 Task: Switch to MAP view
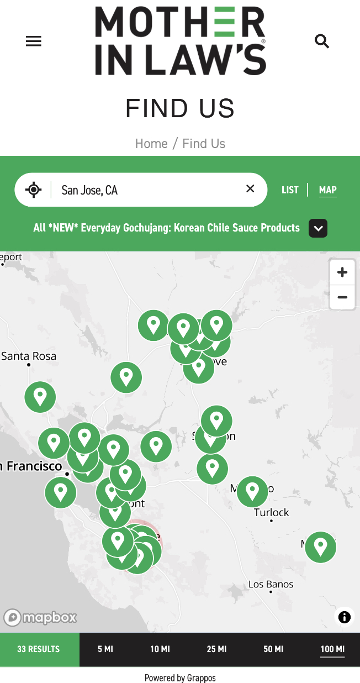328,190
